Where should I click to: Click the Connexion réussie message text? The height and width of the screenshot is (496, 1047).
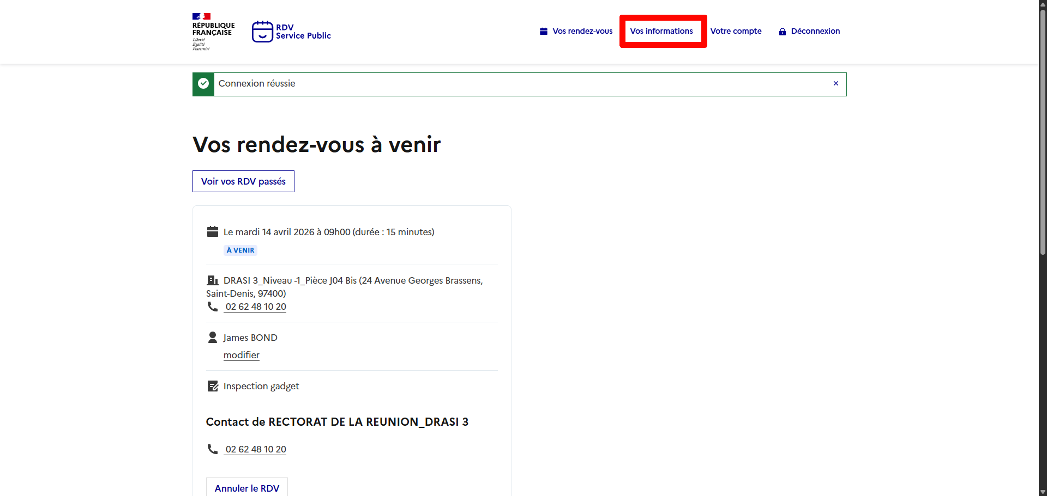tap(257, 83)
